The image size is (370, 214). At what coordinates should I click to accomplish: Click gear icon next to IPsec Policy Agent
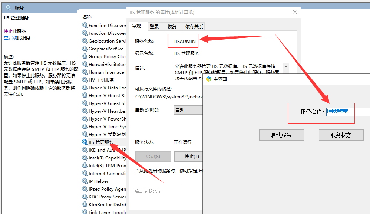85,189
